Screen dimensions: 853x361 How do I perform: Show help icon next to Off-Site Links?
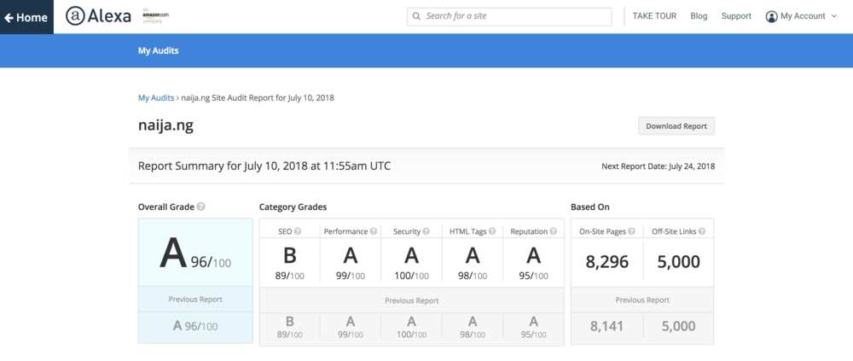(702, 231)
